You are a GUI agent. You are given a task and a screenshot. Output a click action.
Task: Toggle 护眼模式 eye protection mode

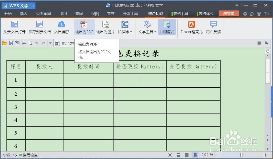tap(167, 27)
